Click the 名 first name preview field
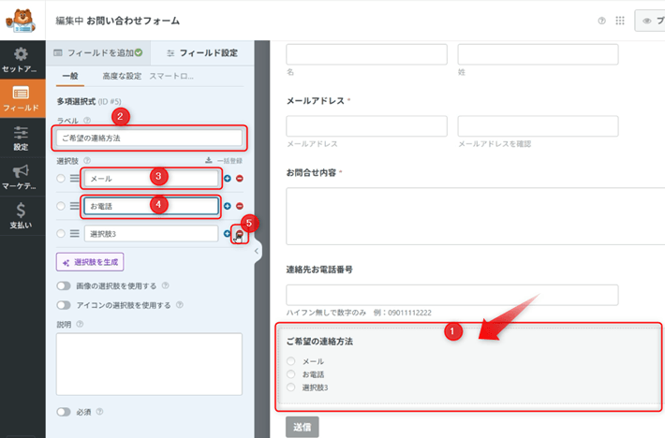Viewport: 665px width, 438px height. [366, 54]
